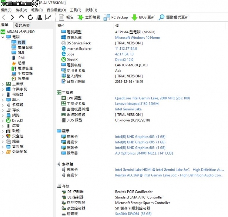Select LAPTOP-MGOQC3OJ computer name value
This screenshot has width=228, height=217.
pyautogui.click(x=131, y=65)
